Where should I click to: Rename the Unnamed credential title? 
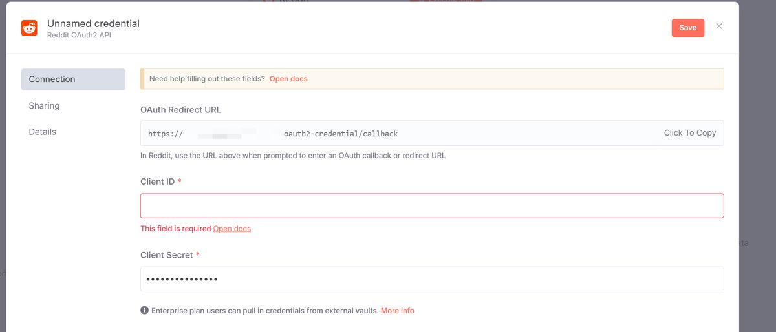(93, 24)
